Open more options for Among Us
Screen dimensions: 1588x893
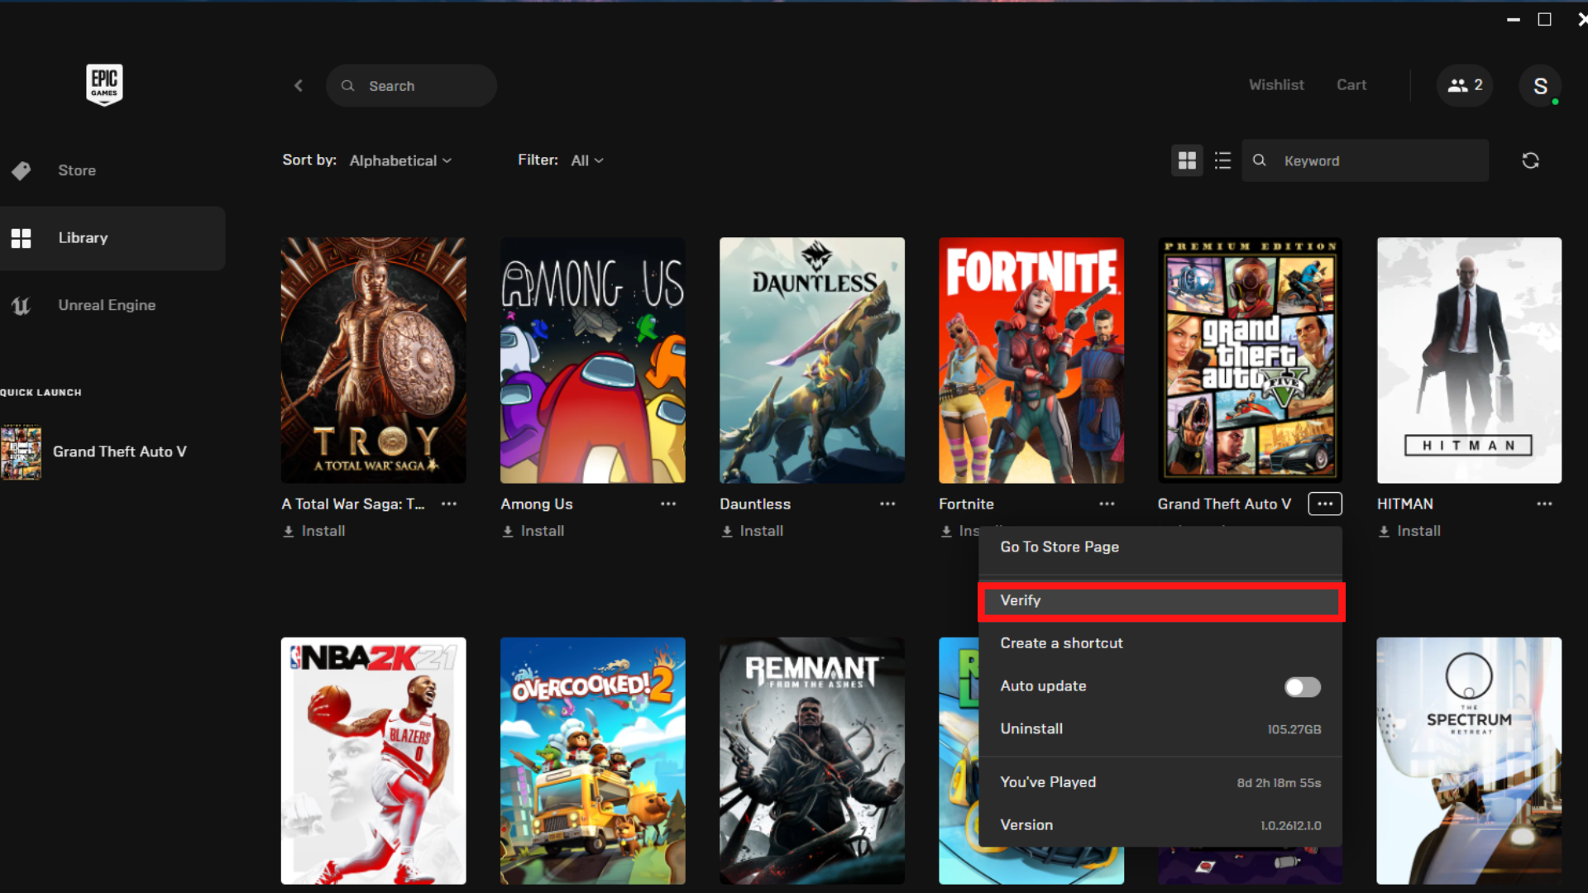coord(668,504)
